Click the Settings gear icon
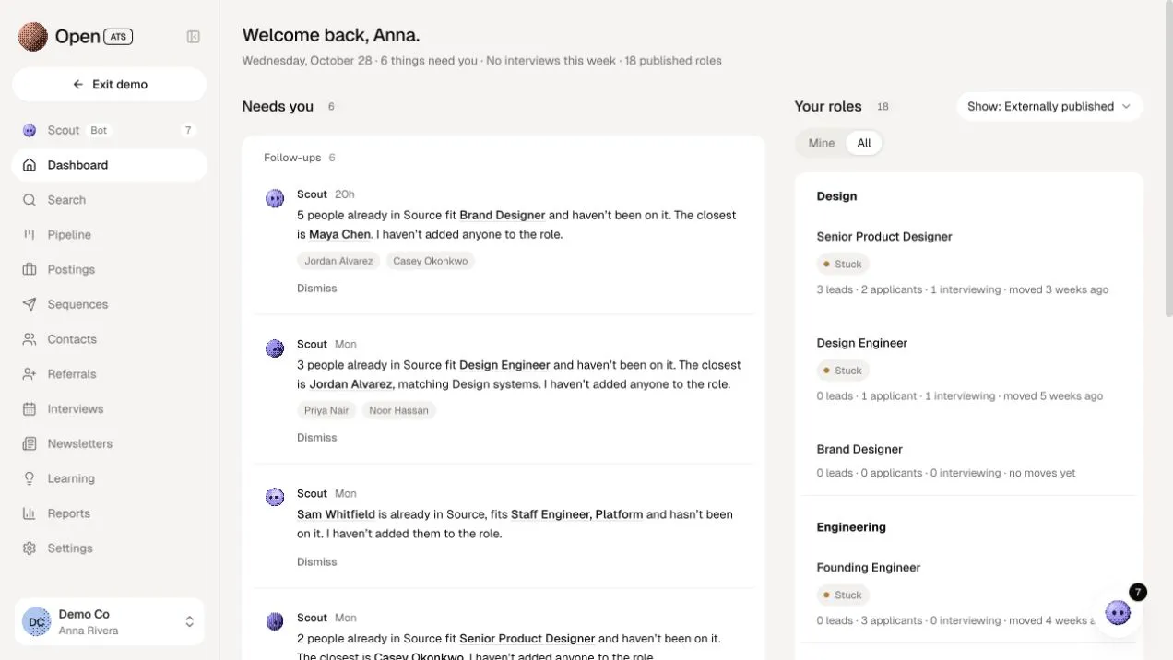 coord(30,548)
